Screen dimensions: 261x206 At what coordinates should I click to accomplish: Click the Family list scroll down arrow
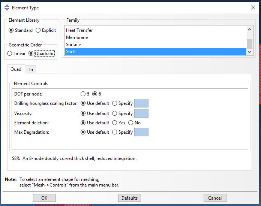click(249, 52)
